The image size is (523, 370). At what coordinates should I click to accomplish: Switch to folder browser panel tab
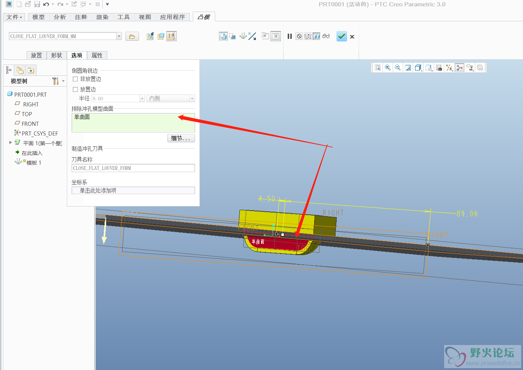click(x=20, y=70)
